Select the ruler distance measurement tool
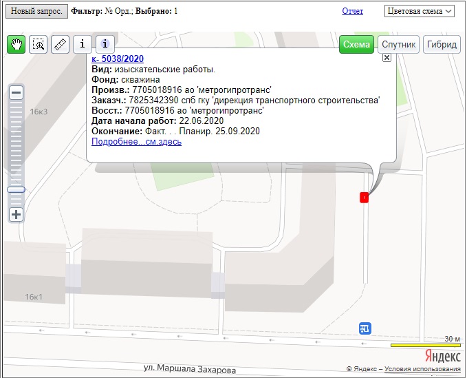Screen dimensions: 467x378 (x=61, y=44)
